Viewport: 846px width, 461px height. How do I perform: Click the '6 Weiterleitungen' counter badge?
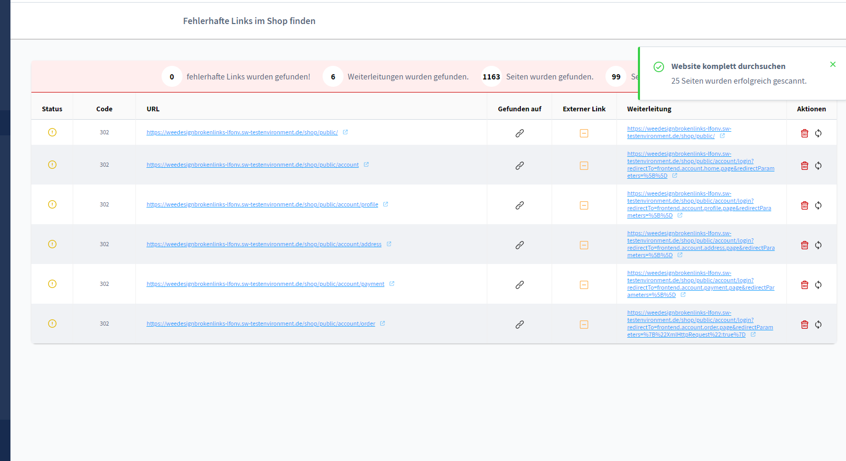click(x=333, y=77)
